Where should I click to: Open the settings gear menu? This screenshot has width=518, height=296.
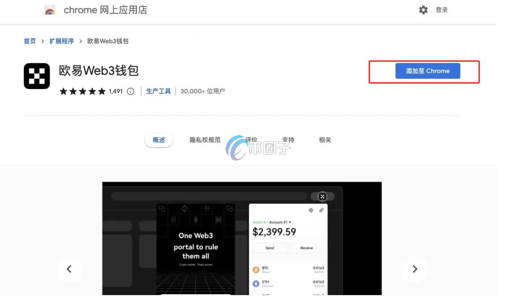coord(423,9)
